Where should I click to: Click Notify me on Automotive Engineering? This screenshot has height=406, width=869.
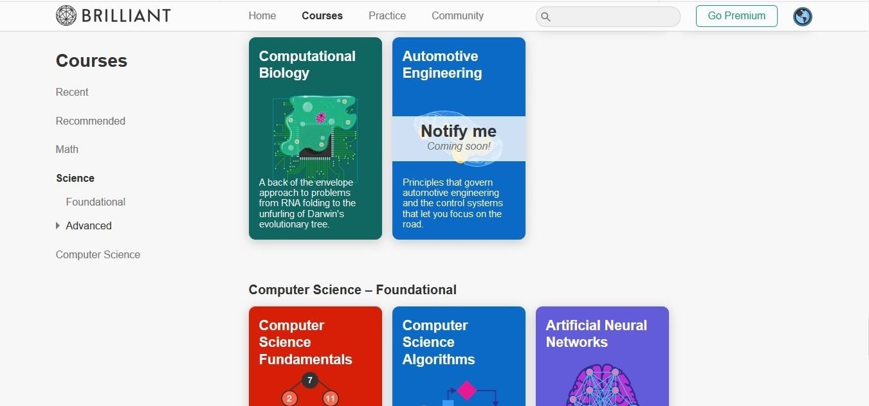coord(459,132)
